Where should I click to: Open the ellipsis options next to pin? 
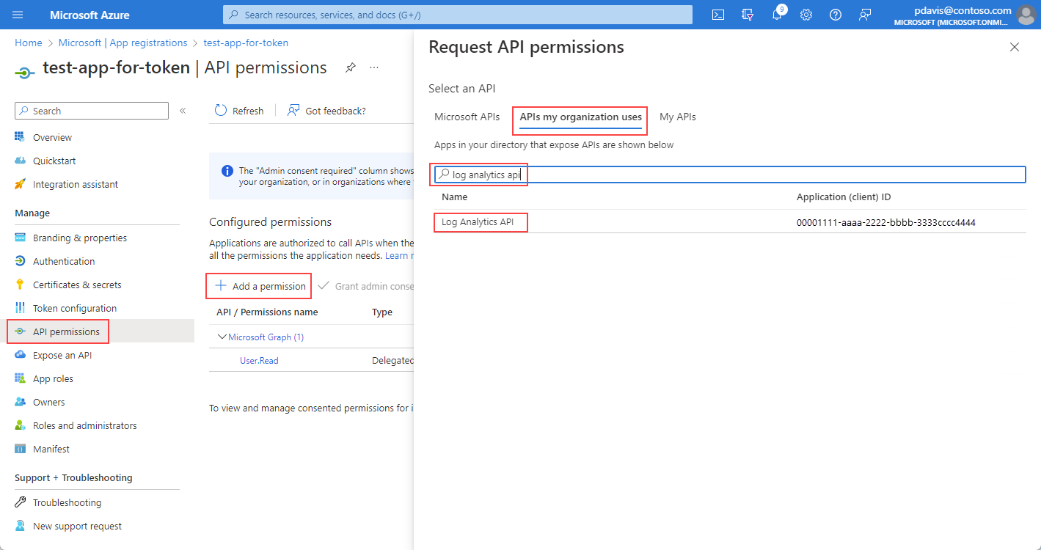click(x=373, y=67)
